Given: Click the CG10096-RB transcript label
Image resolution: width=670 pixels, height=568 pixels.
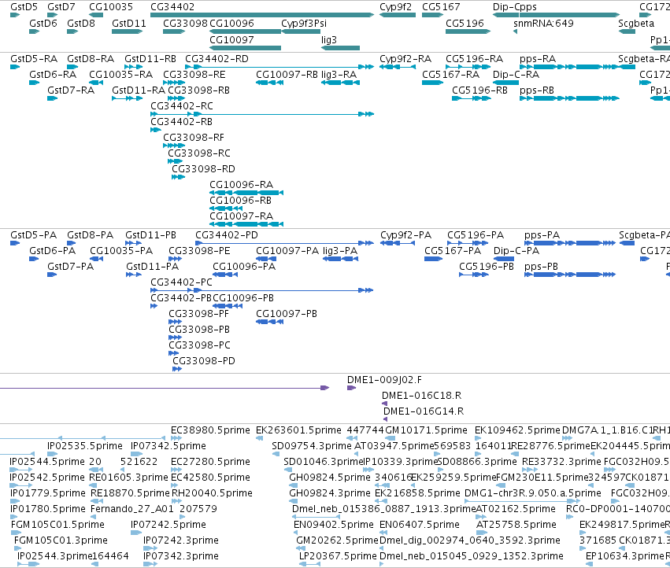Looking at the screenshot, I should (x=241, y=201).
